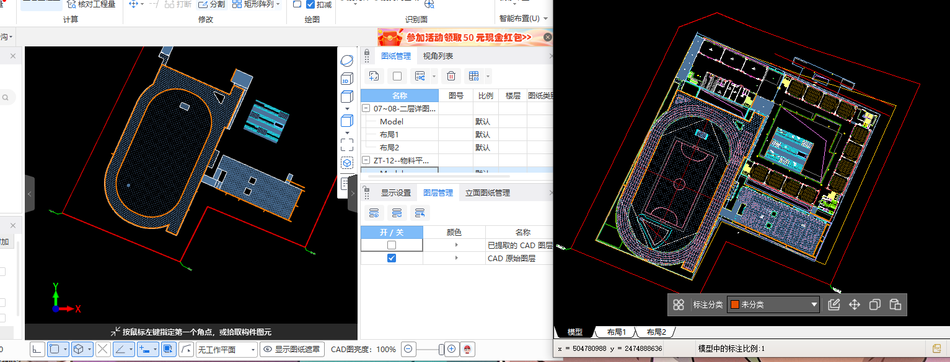Click the angle snap icon in the bottom bar

pyautogui.click(x=120, y=349)
